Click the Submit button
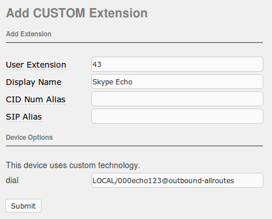 (23, 206)
